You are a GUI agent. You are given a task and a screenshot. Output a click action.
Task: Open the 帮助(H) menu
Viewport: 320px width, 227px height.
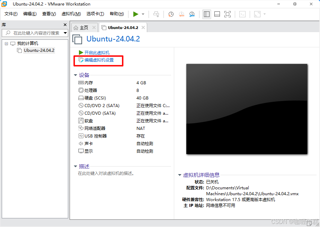pyautogui.click(x=117, y=14)
